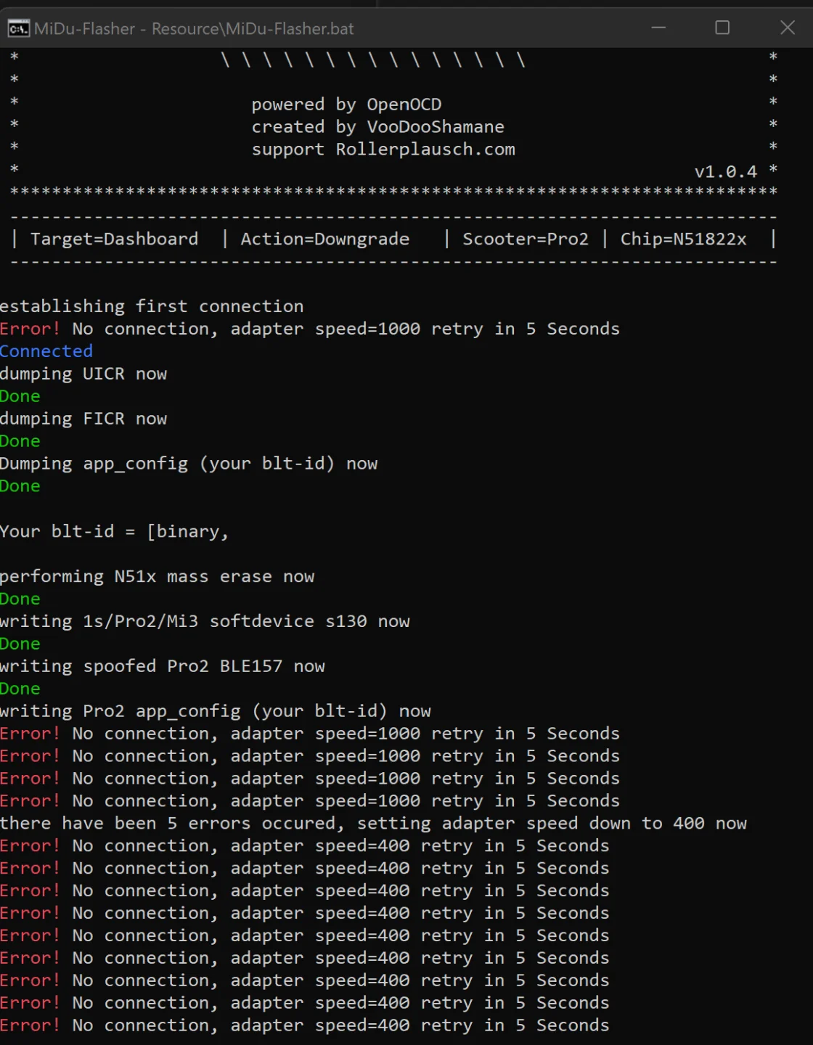Click the 'establishing first connection' line
Image resolution: width=813 pixels, height=1045 pixels.
click(x=152, y=306)
